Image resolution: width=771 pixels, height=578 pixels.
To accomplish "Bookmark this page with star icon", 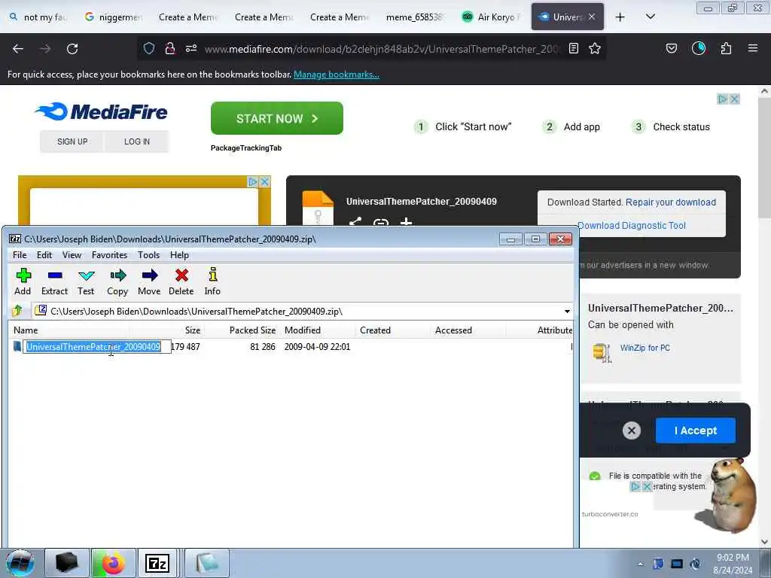I will [595, 48].
